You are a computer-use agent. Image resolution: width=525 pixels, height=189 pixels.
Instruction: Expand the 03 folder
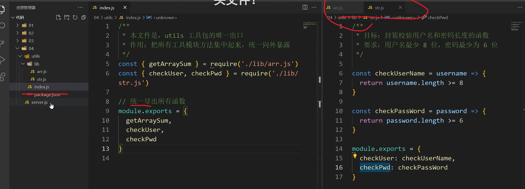[31, 41]
